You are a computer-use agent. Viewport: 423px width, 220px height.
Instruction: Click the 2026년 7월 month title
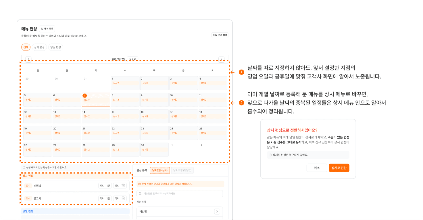(118, 59)
